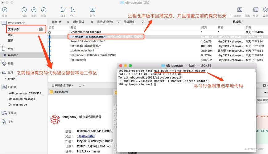Click the master branch label on commit

pos(77,37)
